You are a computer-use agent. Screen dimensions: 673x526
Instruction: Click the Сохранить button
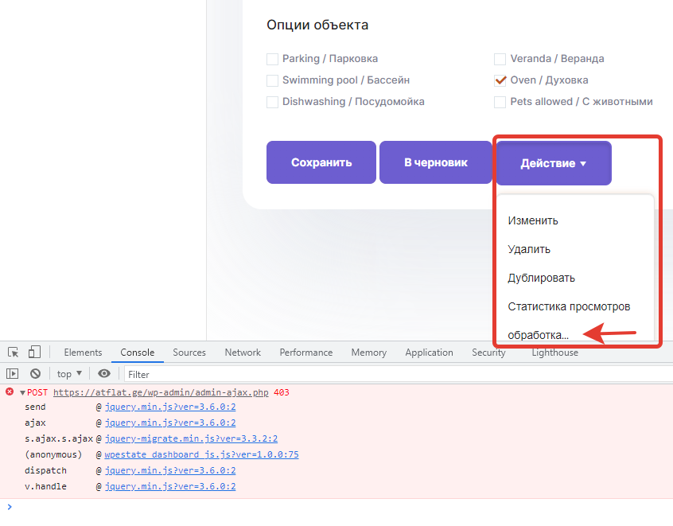tap(321, 162)
